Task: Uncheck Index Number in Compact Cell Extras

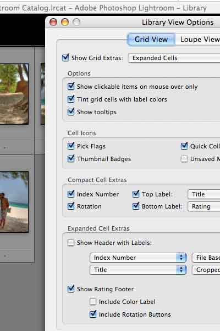Action: click(71, 194)
